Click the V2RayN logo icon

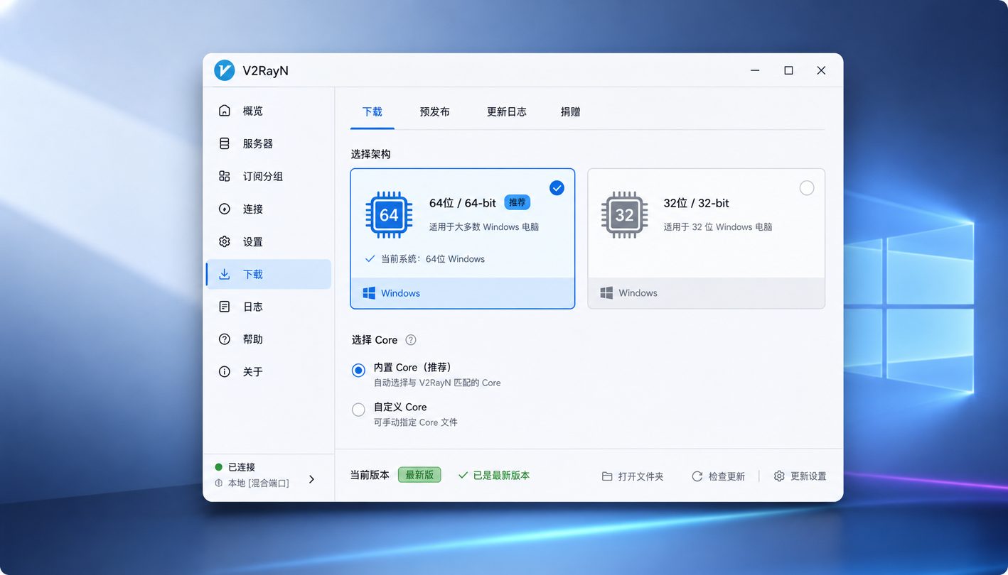pos(225,70)
